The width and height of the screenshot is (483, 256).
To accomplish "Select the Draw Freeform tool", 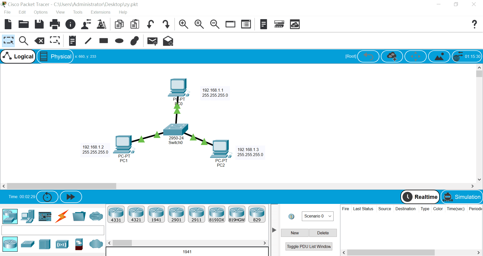I will 135,41.
